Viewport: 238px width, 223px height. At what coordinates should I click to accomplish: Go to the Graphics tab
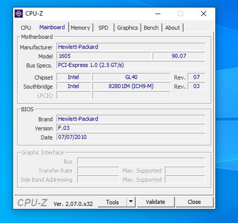[x=128, y=28]
